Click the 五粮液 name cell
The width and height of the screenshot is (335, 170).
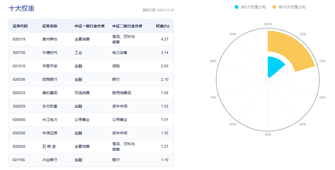(49, 146)
